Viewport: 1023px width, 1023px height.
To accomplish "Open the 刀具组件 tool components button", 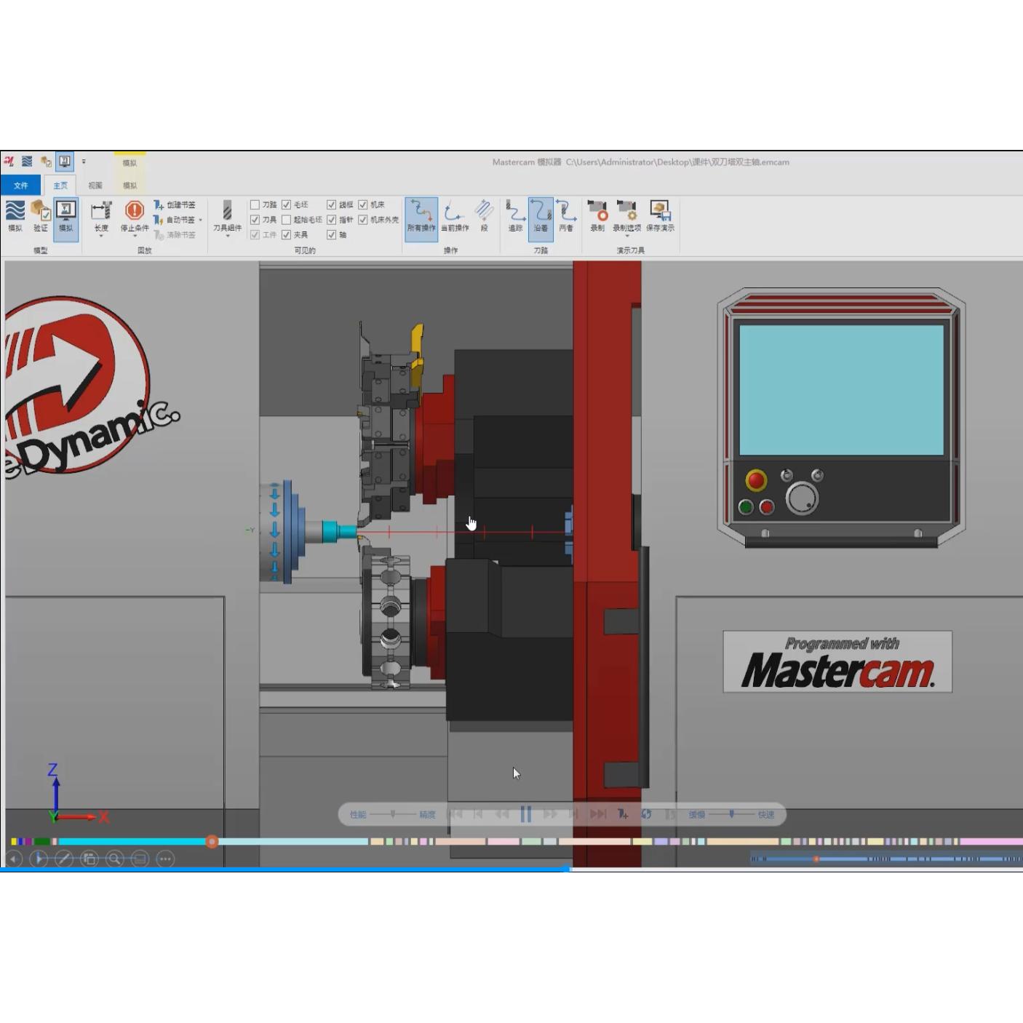I will point(227,218).
